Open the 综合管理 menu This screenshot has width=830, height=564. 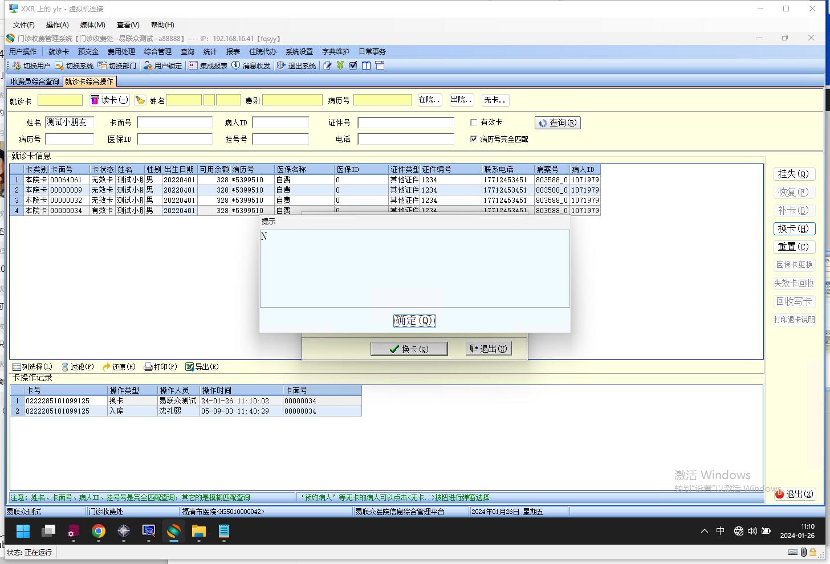(158, 52)
